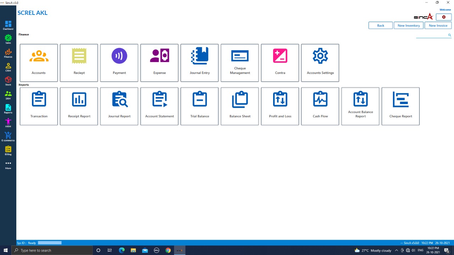
Task: Open the Journal Report tile
Action: [119, 106]
